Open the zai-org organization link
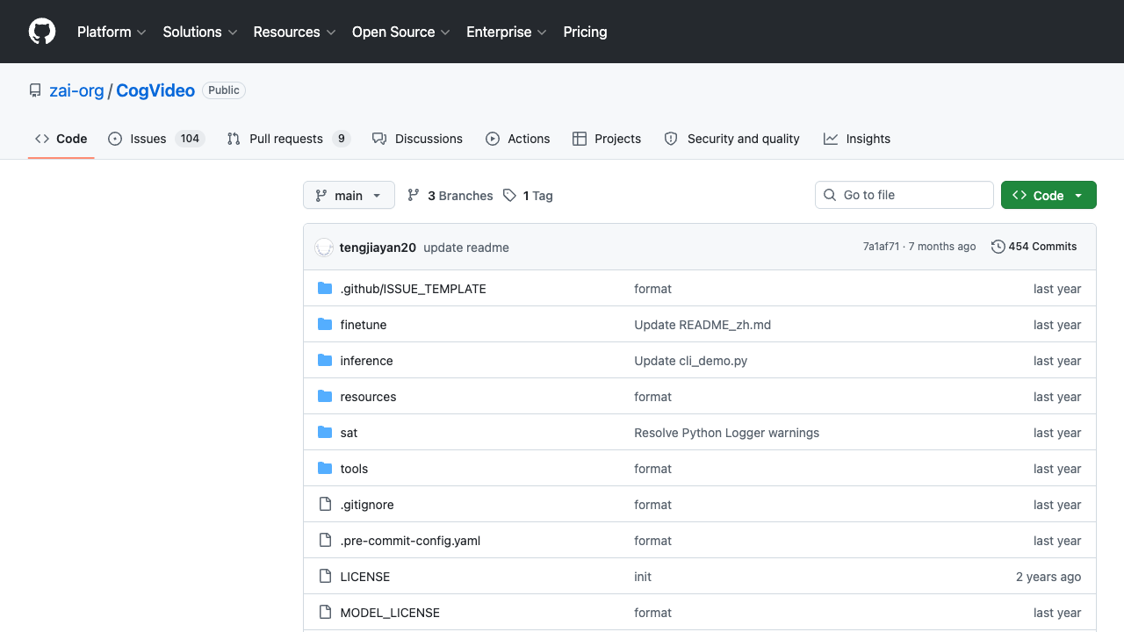1124x632 pixels. coord(76,90)
